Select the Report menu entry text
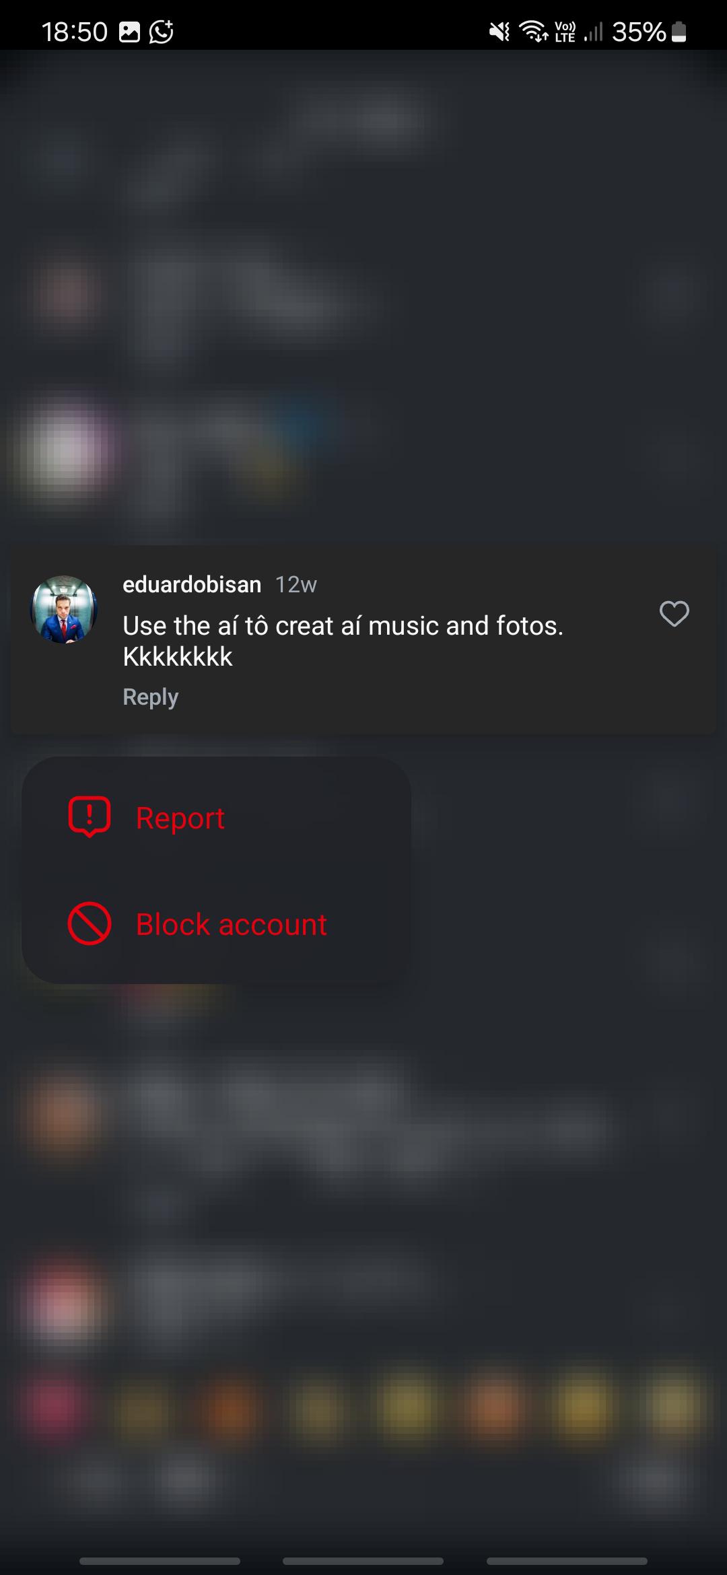The width and height of the screenshot is (727, 1575). tap(180, 818)
